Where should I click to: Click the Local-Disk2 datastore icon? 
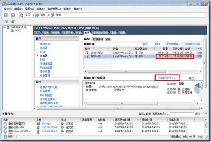pos(87,53)
